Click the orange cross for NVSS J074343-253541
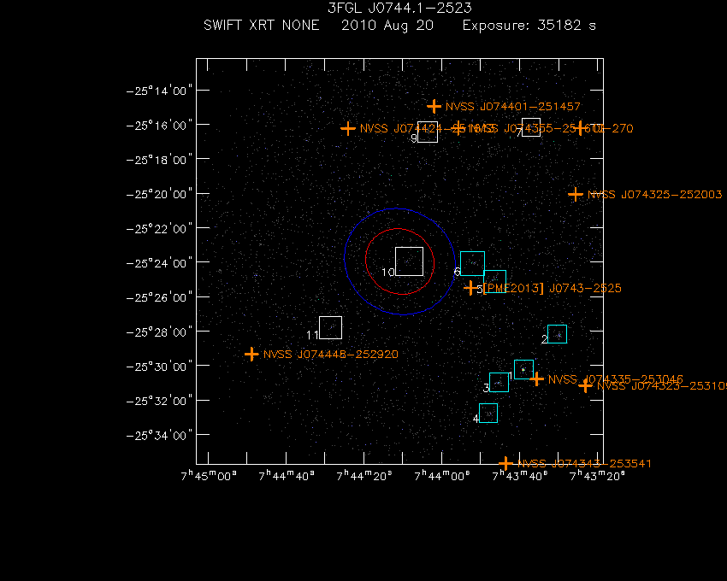 pyautogui.click(x=505, y=463)
